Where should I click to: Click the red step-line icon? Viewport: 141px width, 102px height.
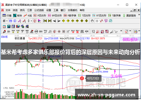tap(24, 21)
